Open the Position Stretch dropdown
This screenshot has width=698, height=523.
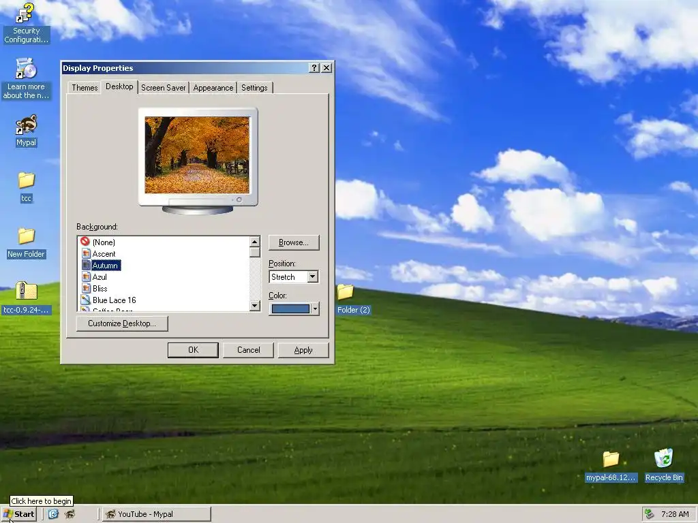click(312, 276)
